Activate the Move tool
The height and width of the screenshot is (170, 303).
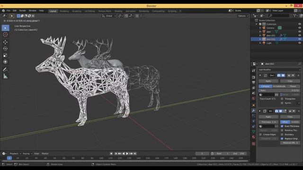[5, 42]
